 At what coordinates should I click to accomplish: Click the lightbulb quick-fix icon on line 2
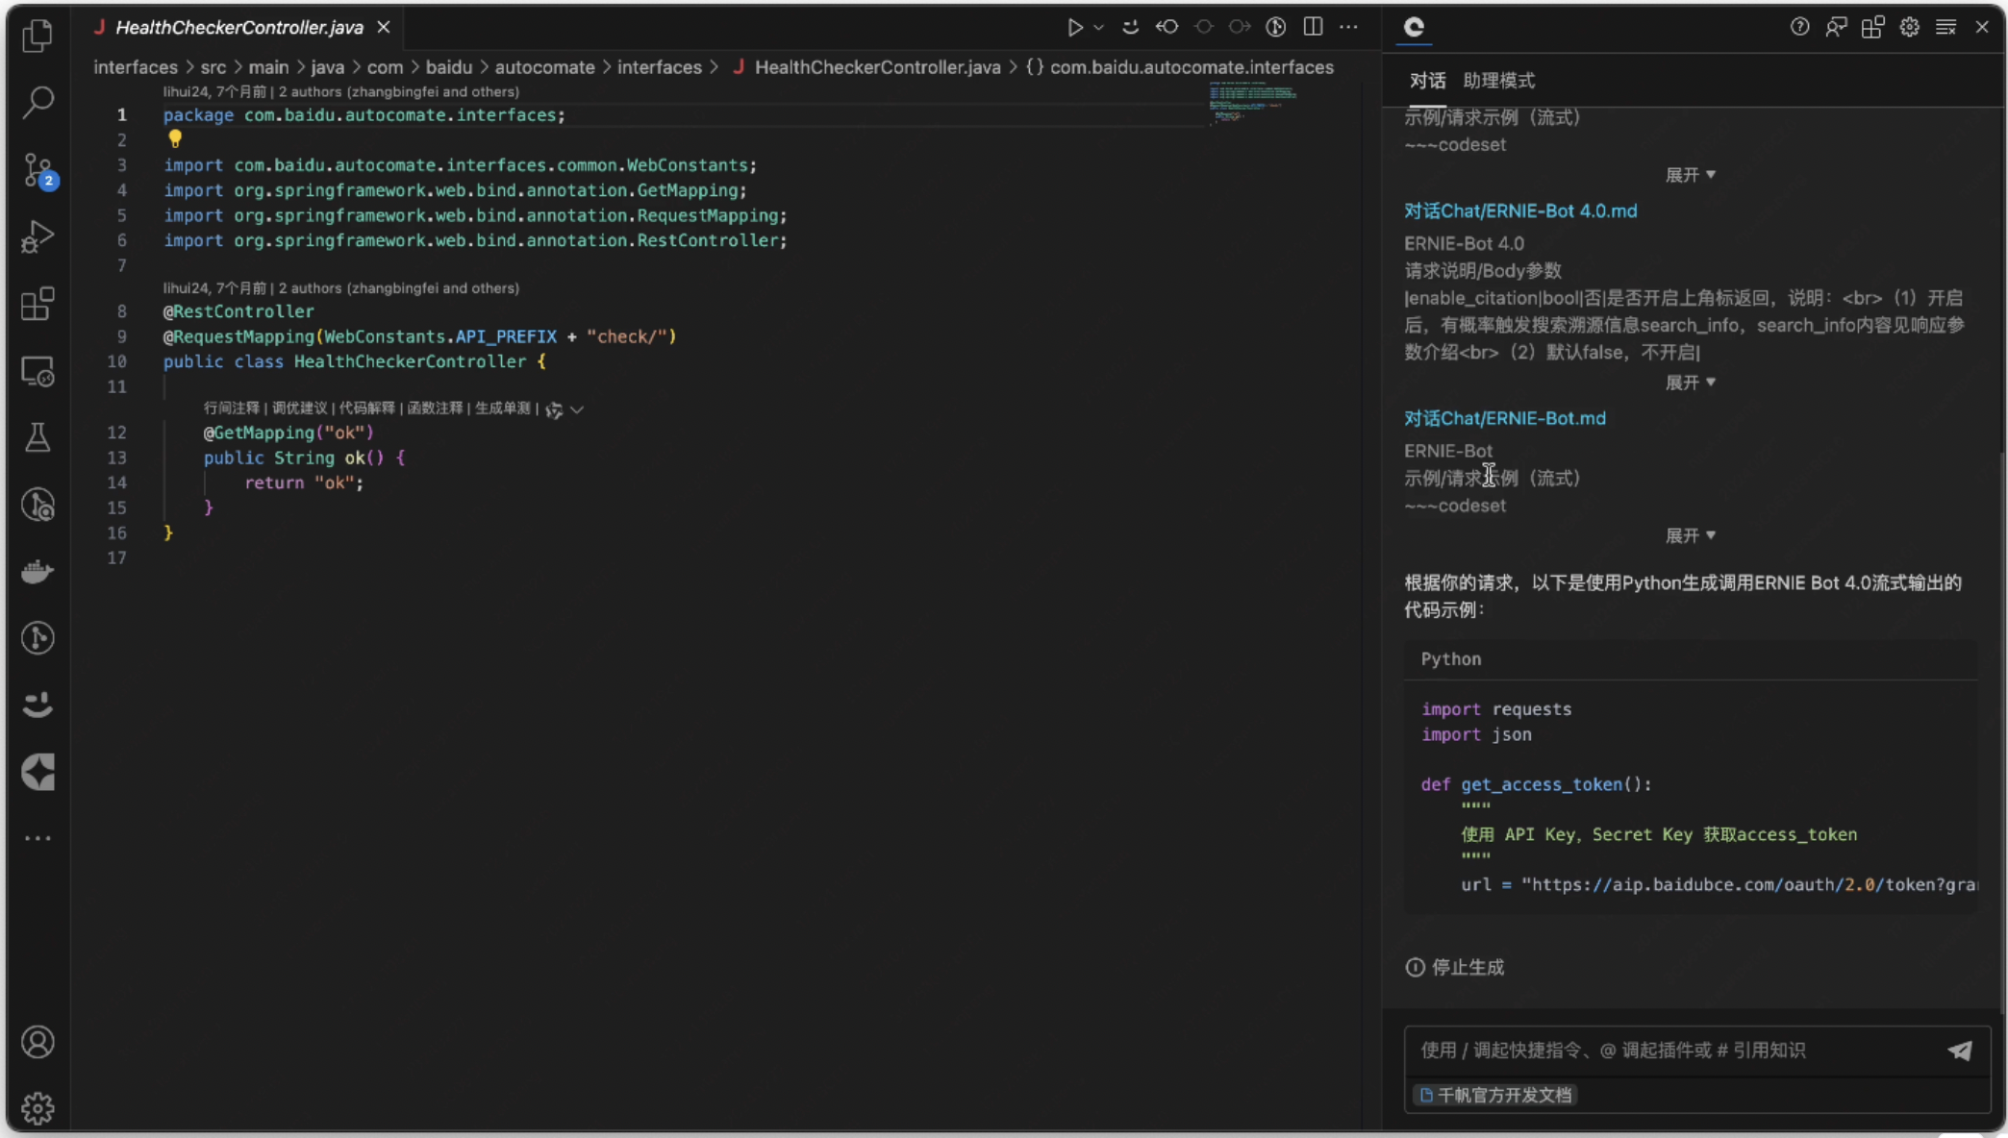tap(175, 138)
